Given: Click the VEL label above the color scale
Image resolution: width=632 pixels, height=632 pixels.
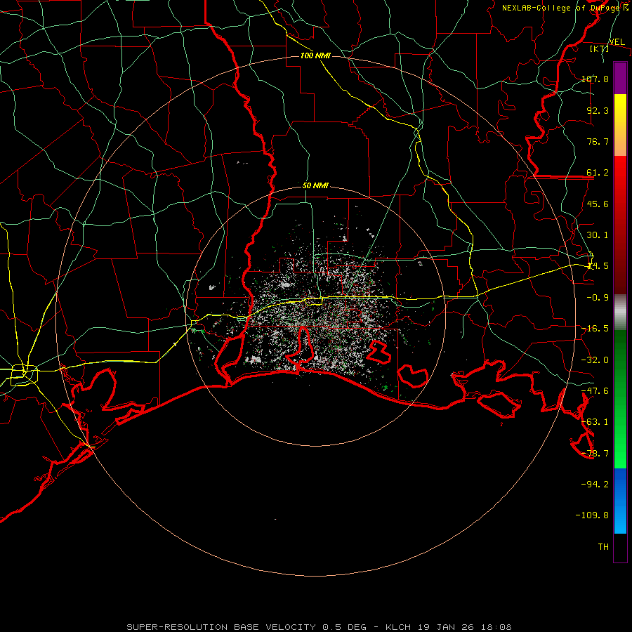Looking at the screenshot, I should pos(617,42).
